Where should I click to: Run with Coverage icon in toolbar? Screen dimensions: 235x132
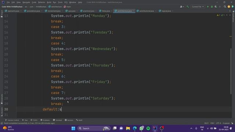pyautogui.click(x=216, y=7)
